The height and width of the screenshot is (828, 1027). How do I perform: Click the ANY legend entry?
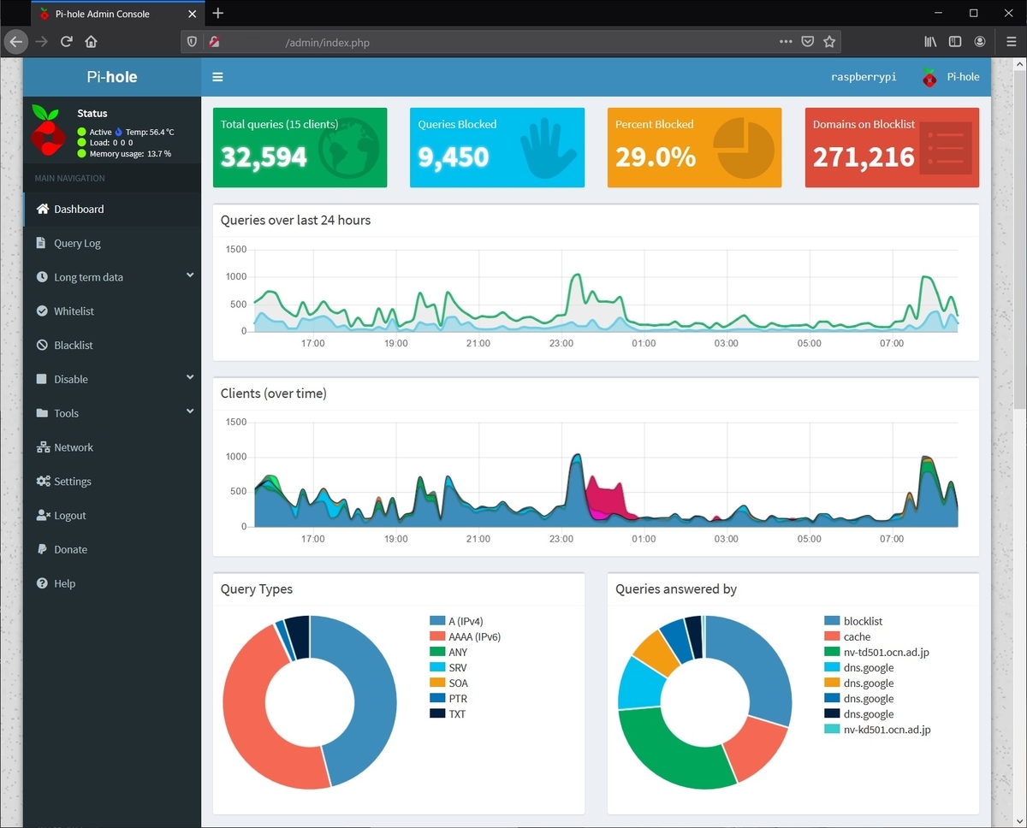pos(448,652)
